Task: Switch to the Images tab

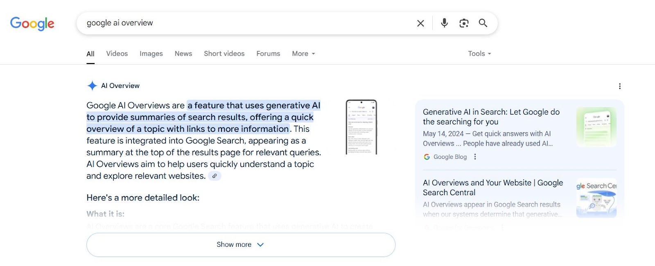Action: click(x=151, y=54)
